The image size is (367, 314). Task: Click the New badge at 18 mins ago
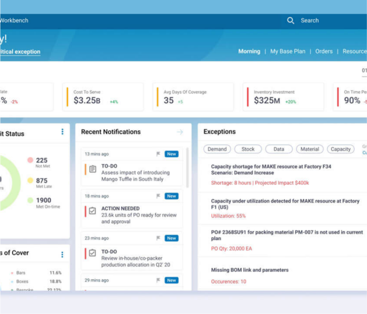pyautogui.click(x=172, y=196)
